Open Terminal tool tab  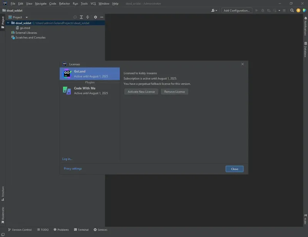tap(81, 230)
